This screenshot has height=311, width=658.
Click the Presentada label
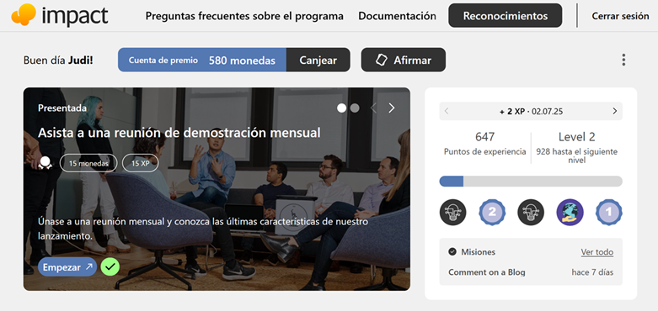(x=62, y=108)
